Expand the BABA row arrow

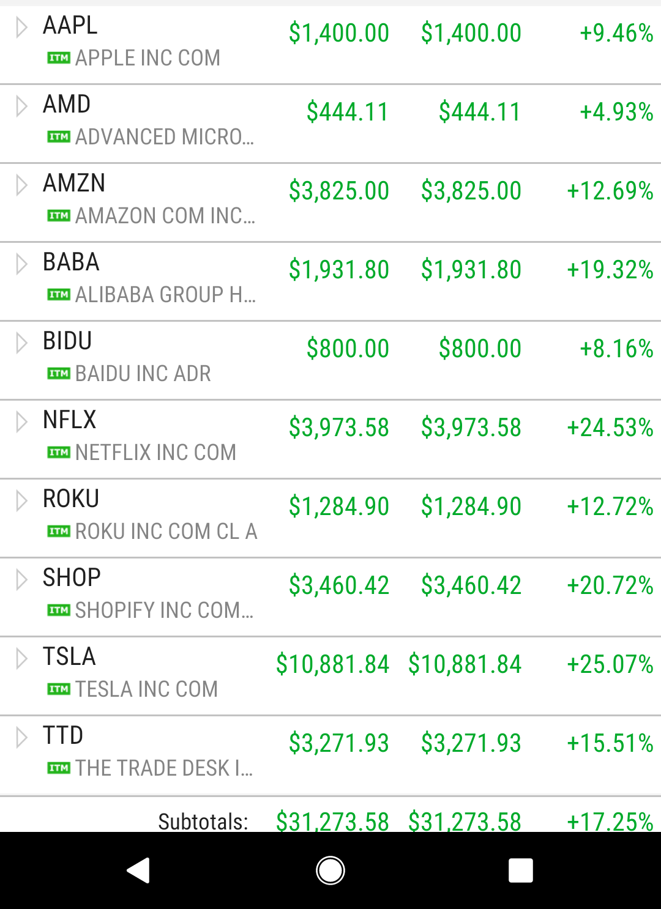coord(21,264)
